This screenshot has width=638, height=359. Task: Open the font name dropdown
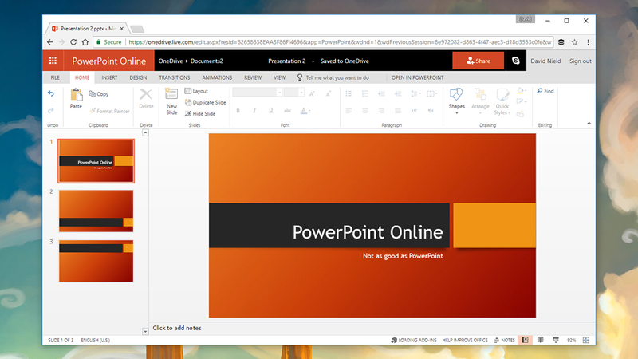280,93
